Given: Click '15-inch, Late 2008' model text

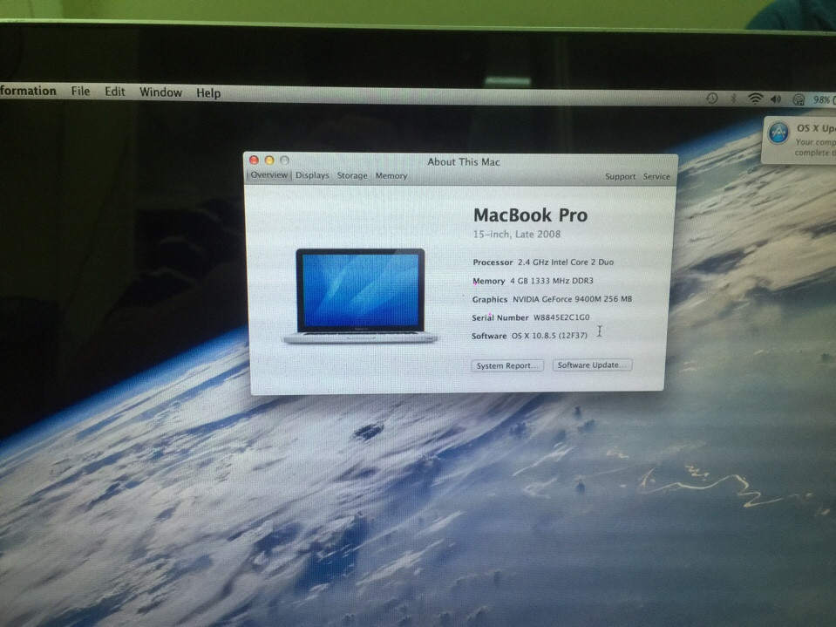Looking at the screenshot, I should point(517,234).
